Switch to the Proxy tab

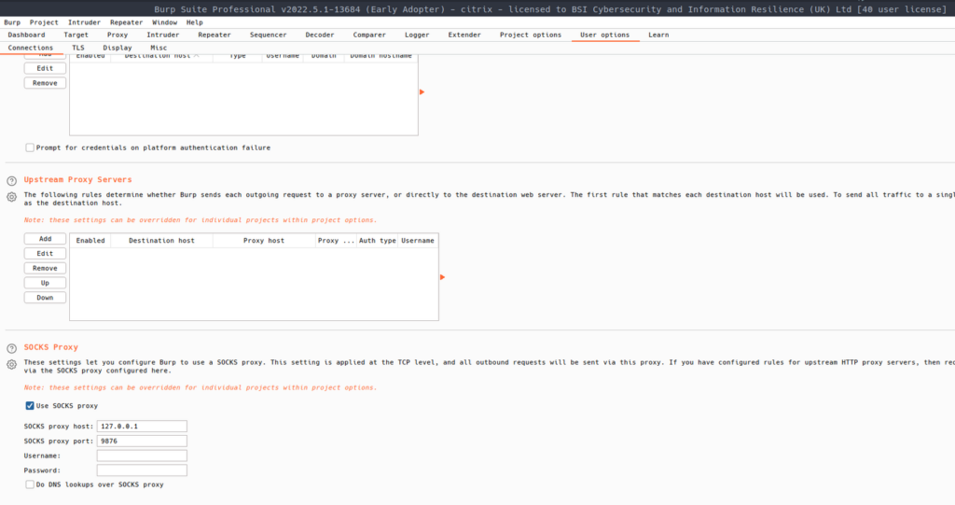tap(118, 35)
